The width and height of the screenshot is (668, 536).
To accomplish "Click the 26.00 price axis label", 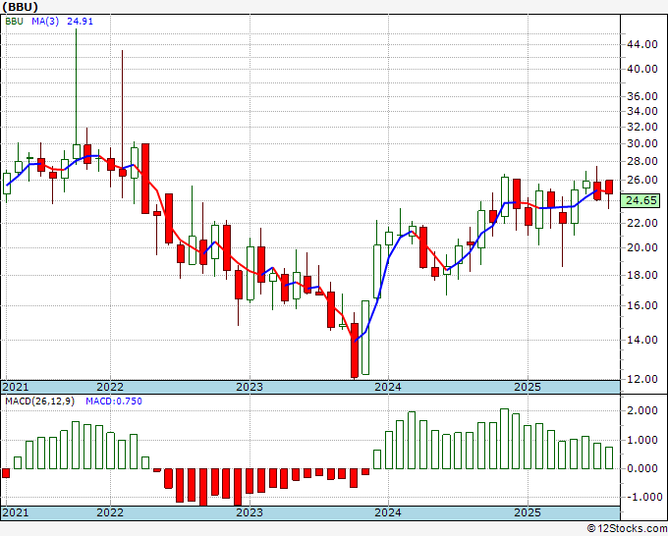I will [642, 180].
